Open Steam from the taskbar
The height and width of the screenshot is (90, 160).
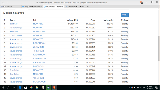49,88
